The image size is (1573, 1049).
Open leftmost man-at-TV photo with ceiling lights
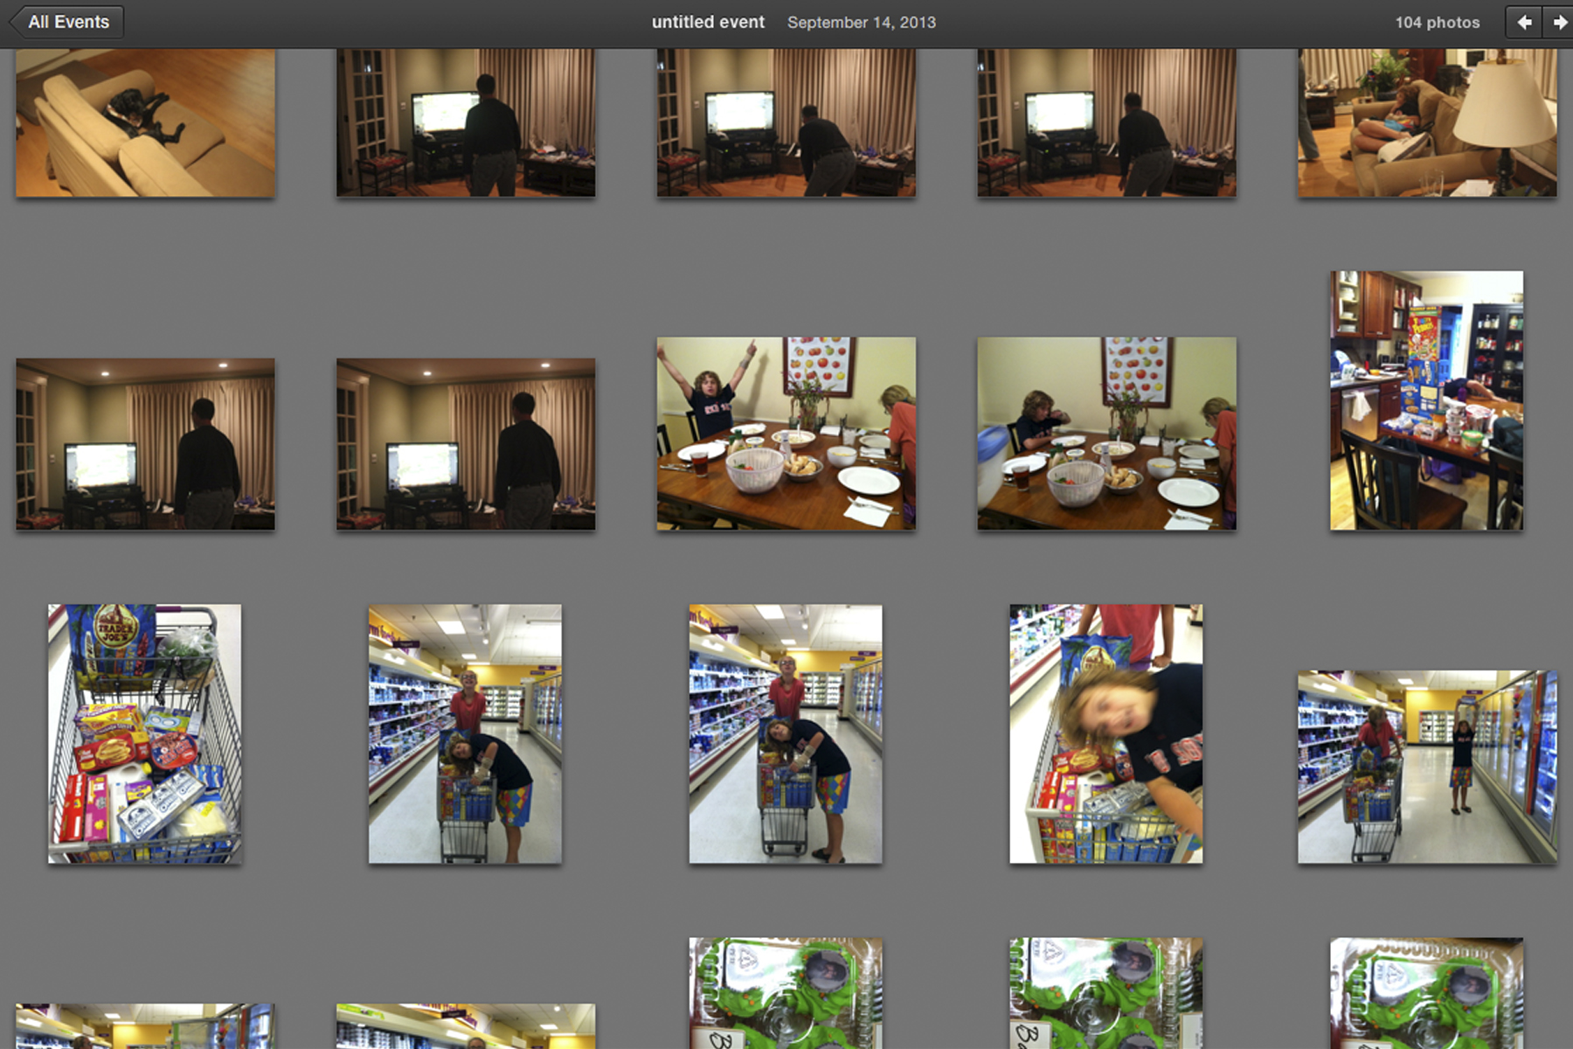[145, 444]
